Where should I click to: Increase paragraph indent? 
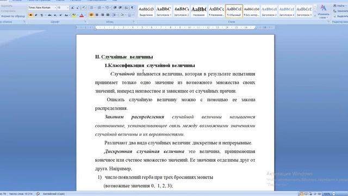[120, 8]
